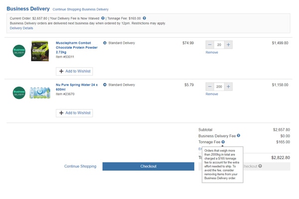Click Continue Shopping Business Delivery header link
The width and height of the screenshot is (299, 199).
point(80,9)
